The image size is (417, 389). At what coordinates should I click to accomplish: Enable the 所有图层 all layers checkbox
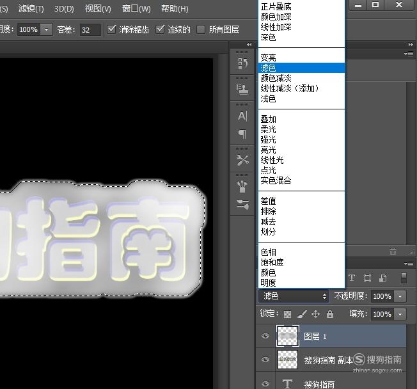[x=201, y=29]
